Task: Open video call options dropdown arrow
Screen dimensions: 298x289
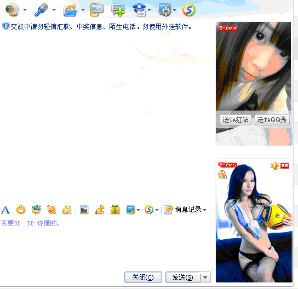Action: tap(25, 10)
